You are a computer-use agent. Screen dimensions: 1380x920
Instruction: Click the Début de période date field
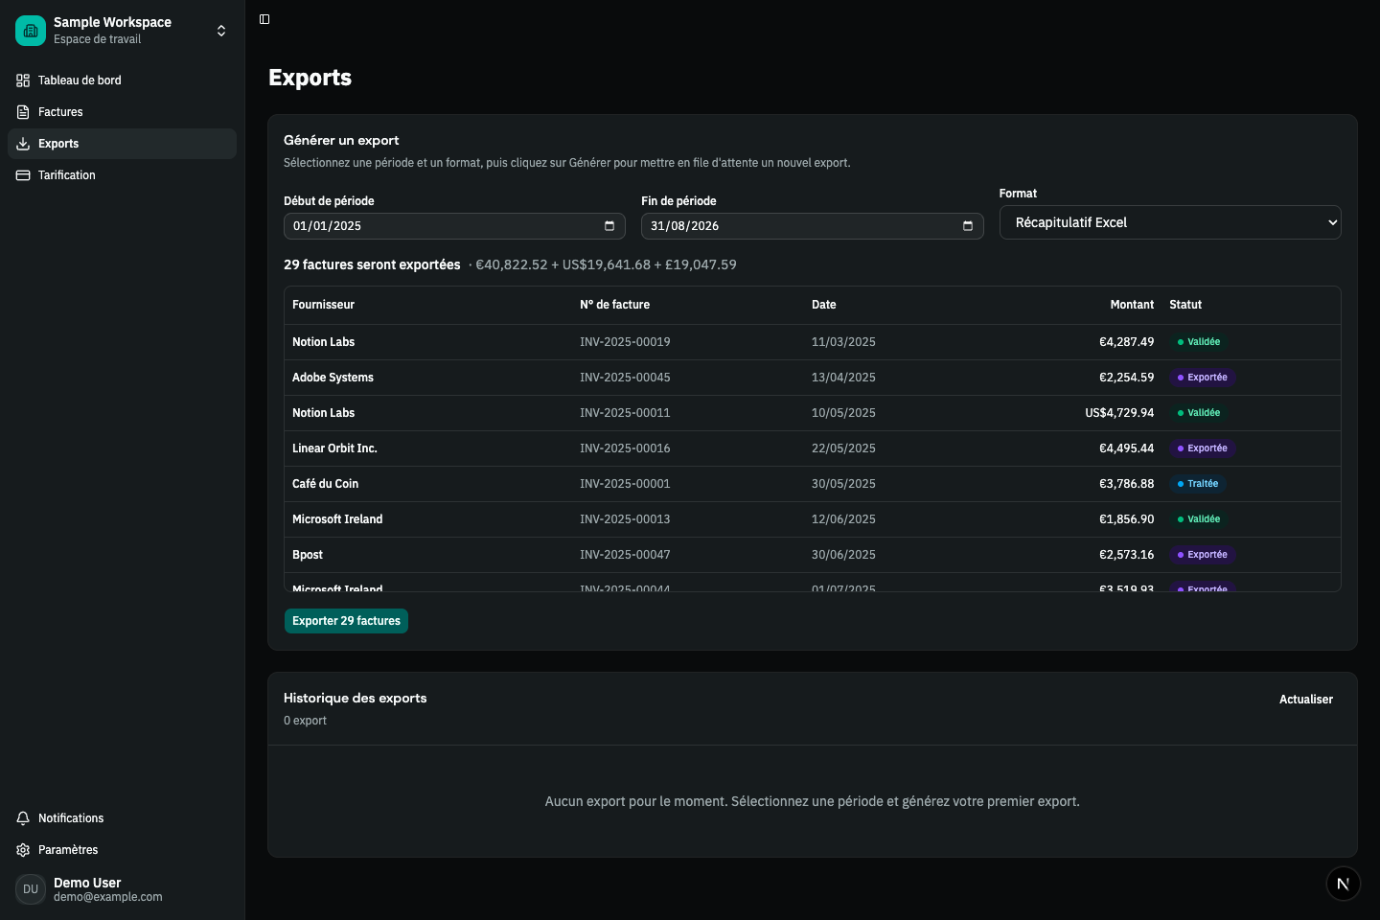coord(454,226)
